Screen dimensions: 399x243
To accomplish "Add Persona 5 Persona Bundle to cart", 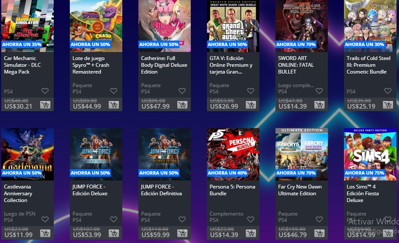I will 251,233.
